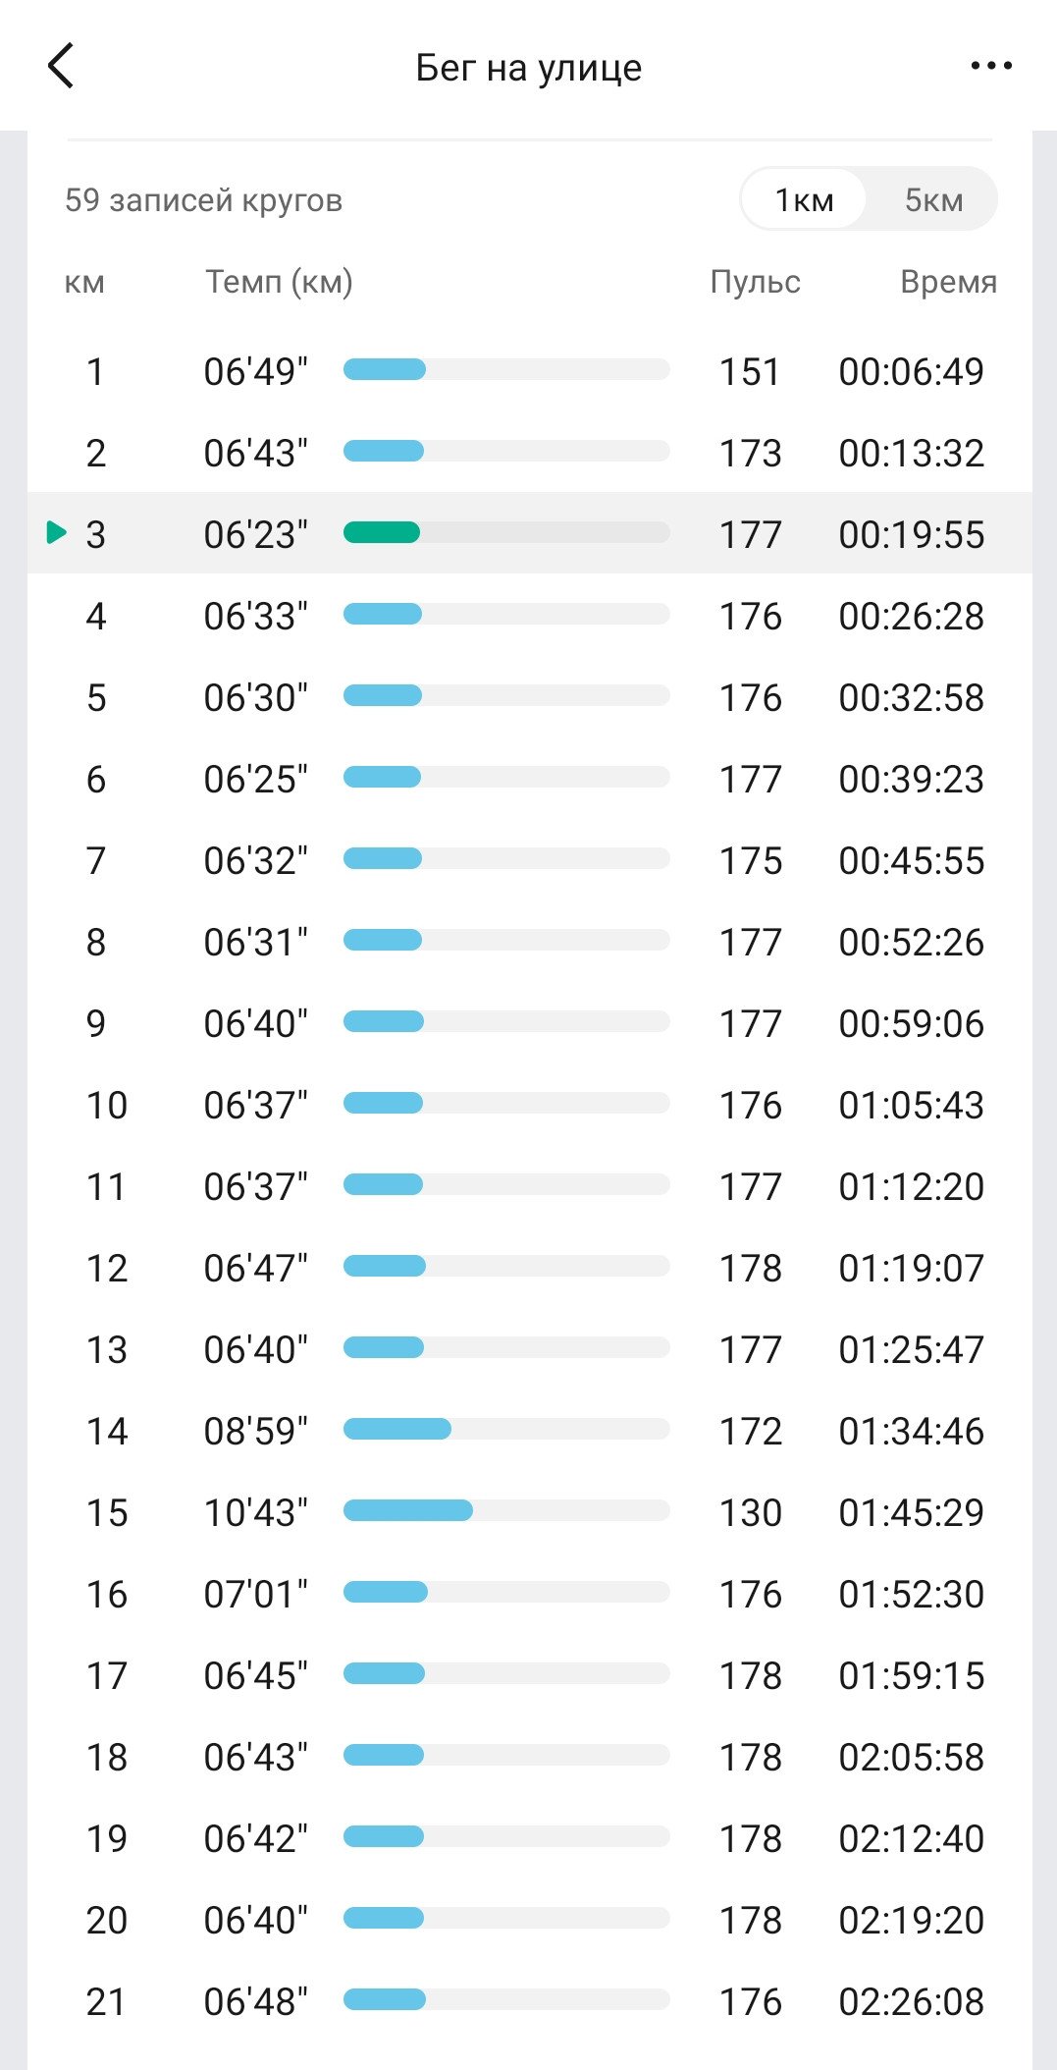Click the Бег на улице title
Viewport: 1057px width, 2070px height.
[528, 67]
